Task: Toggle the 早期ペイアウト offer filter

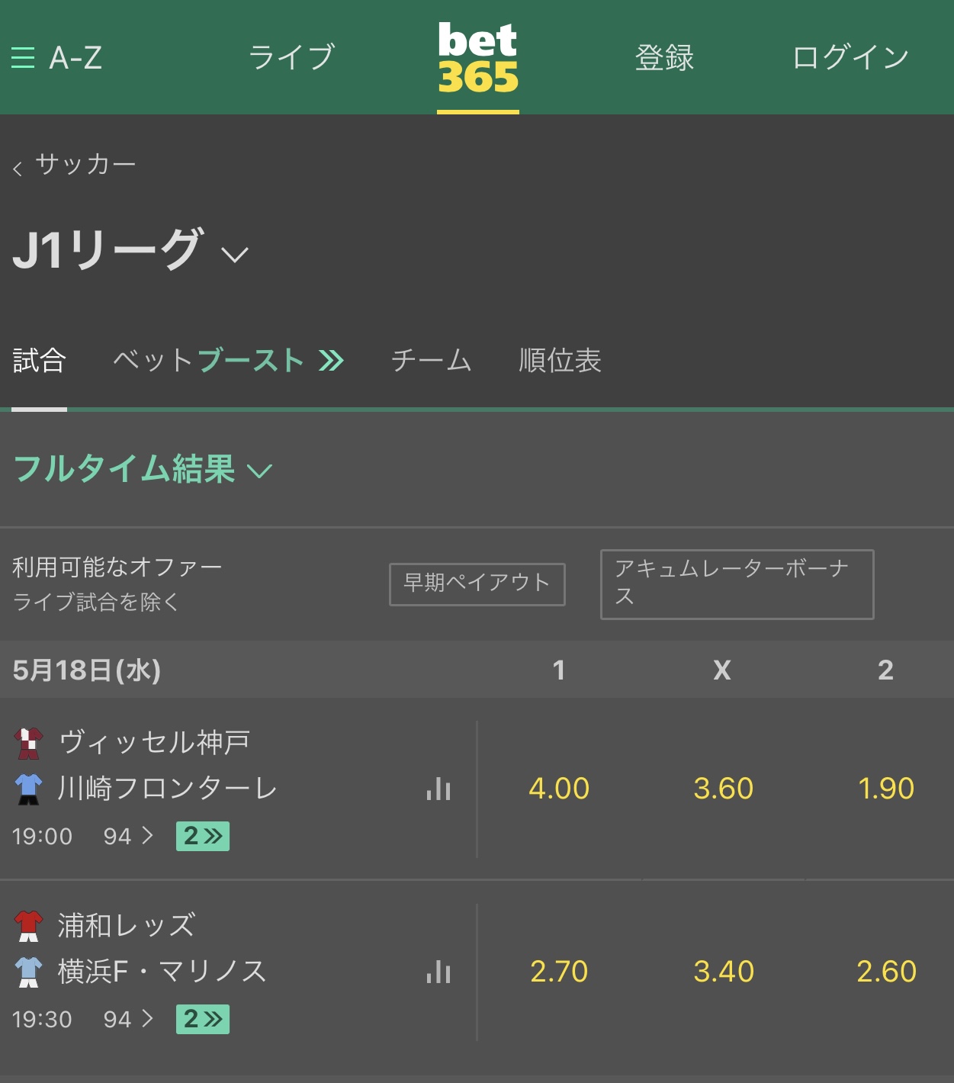Action: pos(477,584)
